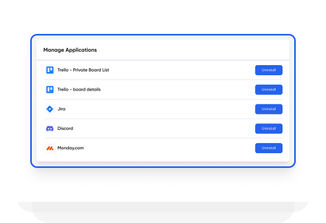Click empty space in the Jira row
Screen dimensions: 326x223
point(159,109)
